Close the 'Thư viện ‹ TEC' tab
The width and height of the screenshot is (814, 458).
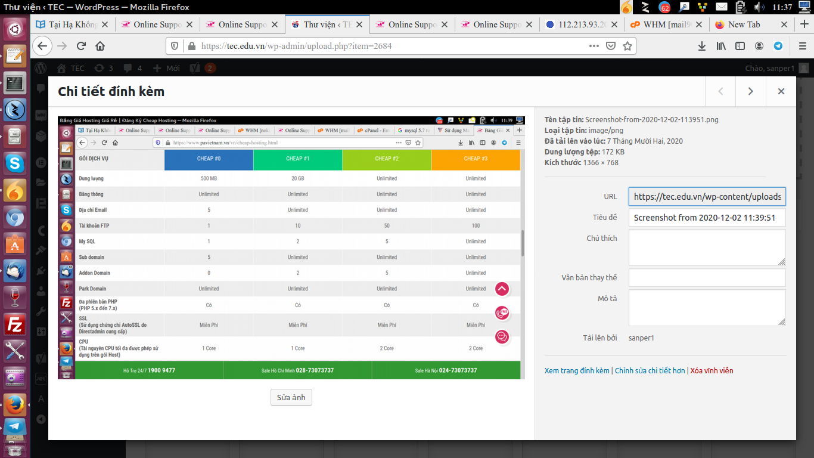click(360, 24)
